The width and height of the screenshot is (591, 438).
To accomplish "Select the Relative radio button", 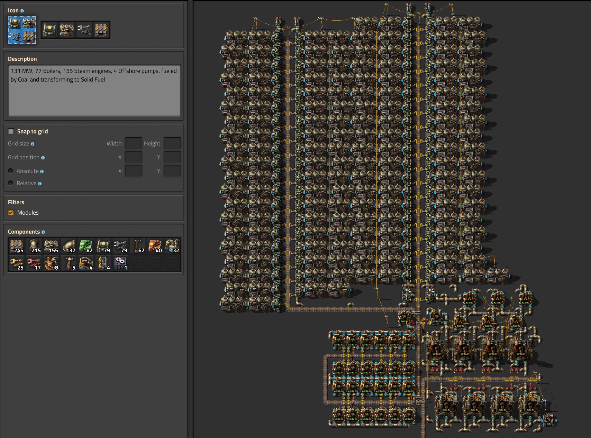I will pyautogui.click(x=11, y=183).
